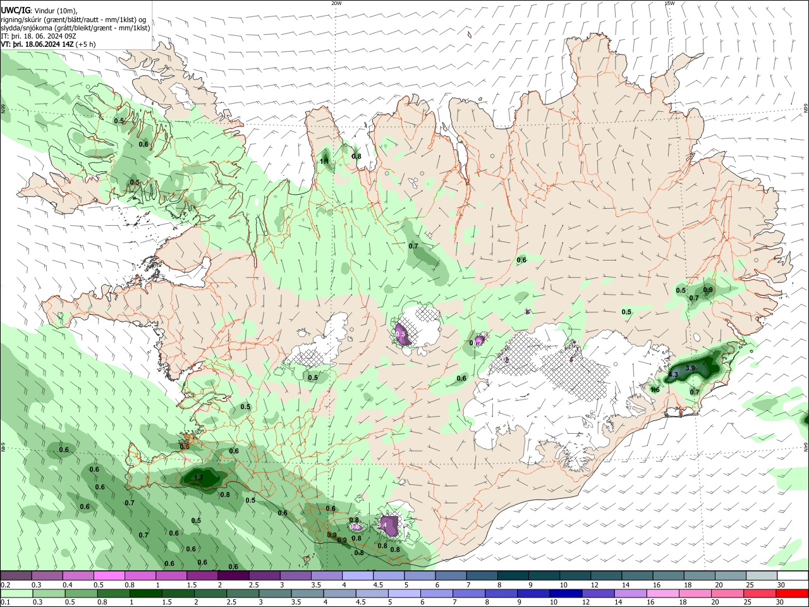Click the 'slydda/snjókoma (grátt/bleikt/grænt' legend line
The height and width of the screenshot is (607, 809).
point(75,28)
